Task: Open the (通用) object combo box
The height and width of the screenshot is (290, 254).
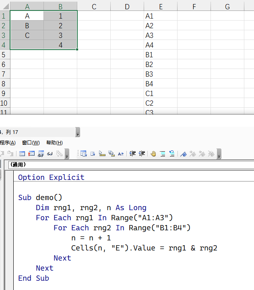Action: pos(131,165)
